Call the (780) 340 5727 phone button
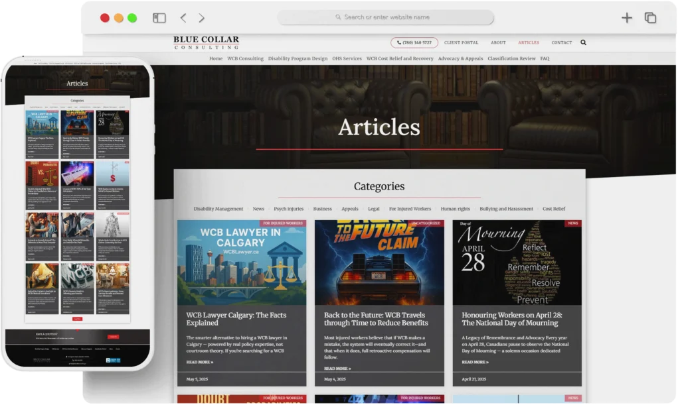This screenshot has height=409, width=680. point(414,42)
